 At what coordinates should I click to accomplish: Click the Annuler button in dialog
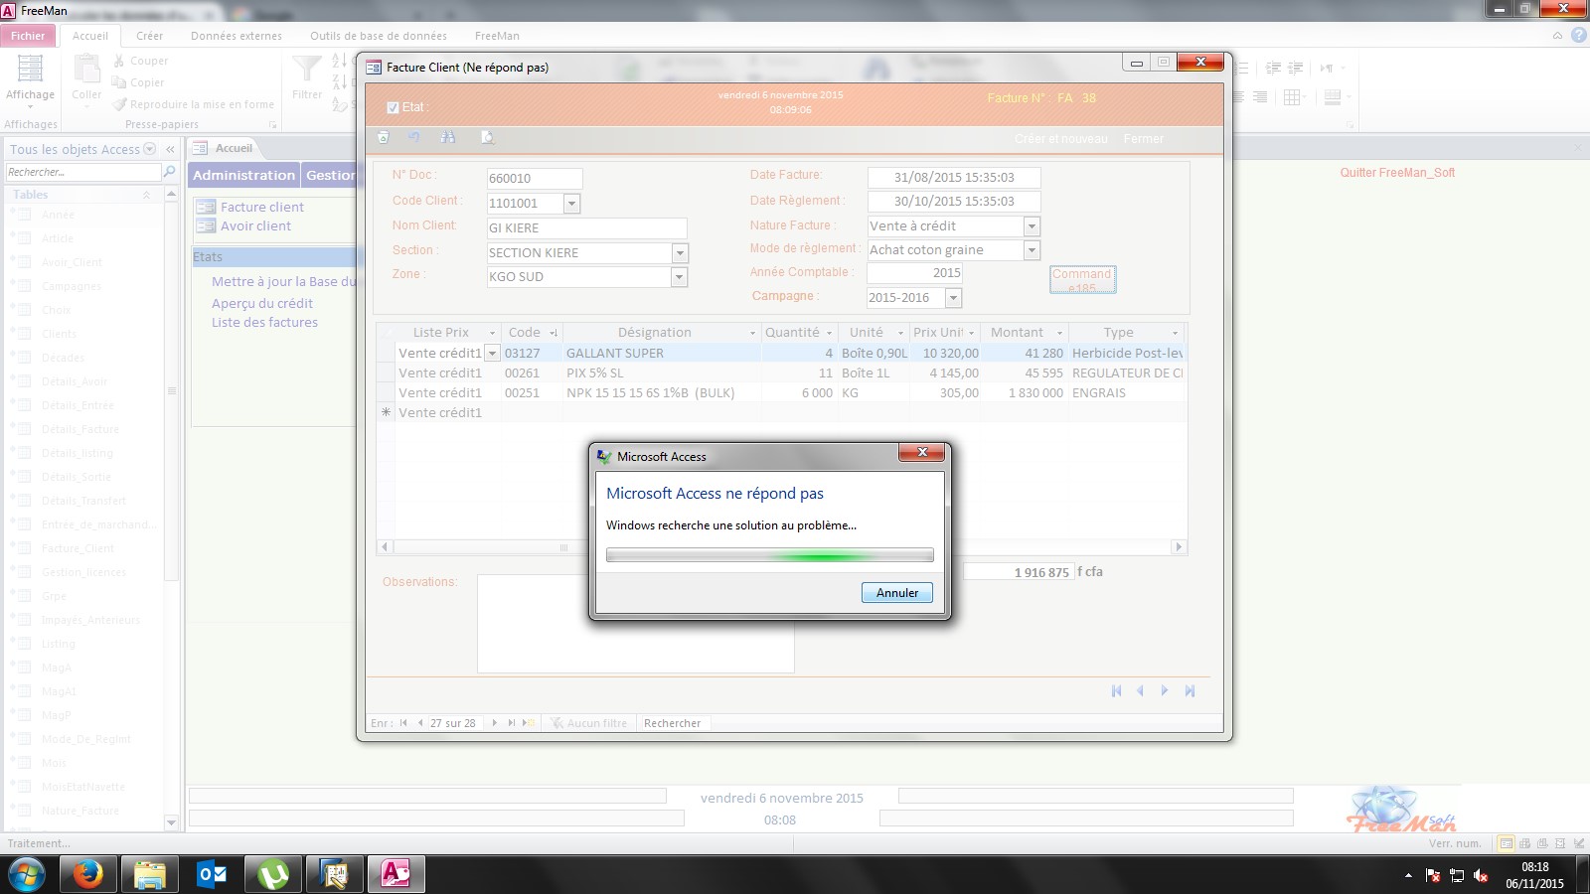click(x=897, y=593)
